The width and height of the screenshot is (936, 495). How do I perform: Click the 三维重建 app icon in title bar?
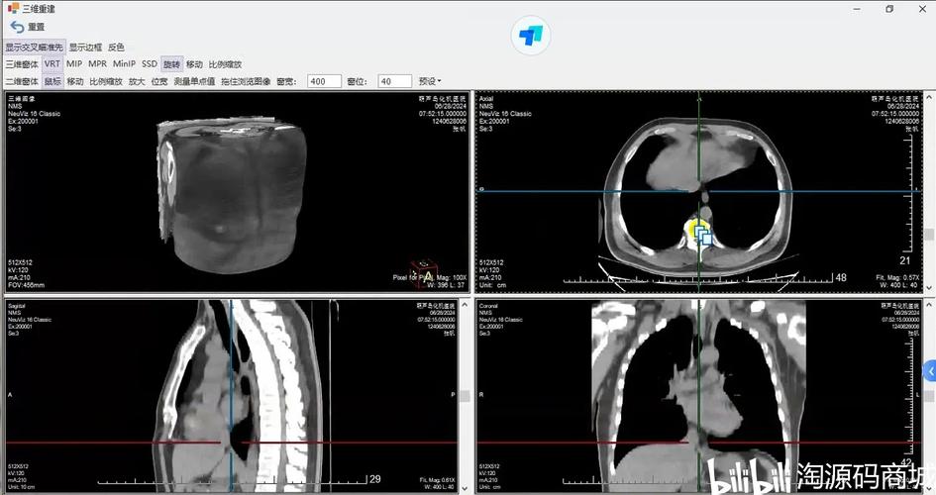coord(13,8)
